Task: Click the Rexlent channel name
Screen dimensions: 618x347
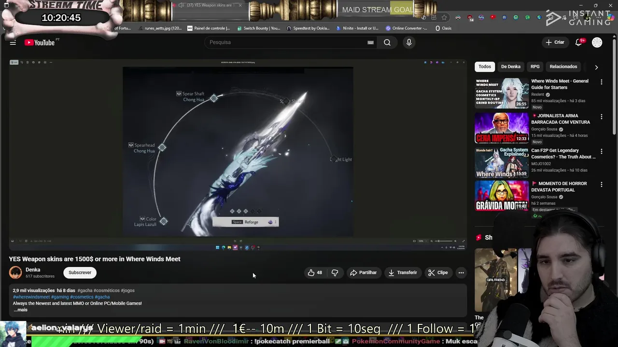Action: pyautogui.click(x=537, y=94)
